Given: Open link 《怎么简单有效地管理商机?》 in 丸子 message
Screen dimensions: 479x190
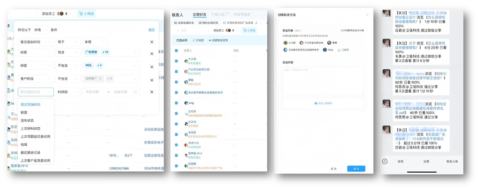Looking at the screenshot, I should click(420, 45).
